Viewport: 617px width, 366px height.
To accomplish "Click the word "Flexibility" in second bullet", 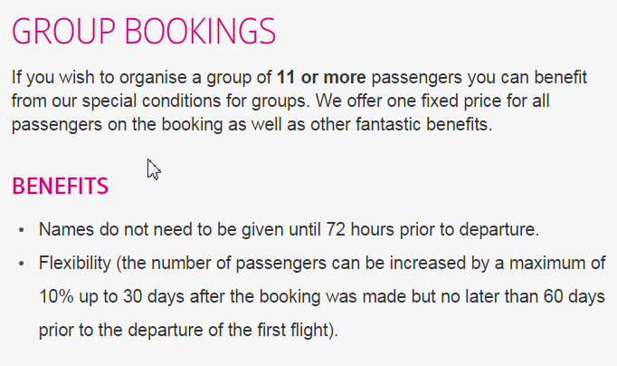I will coord(75,263).
